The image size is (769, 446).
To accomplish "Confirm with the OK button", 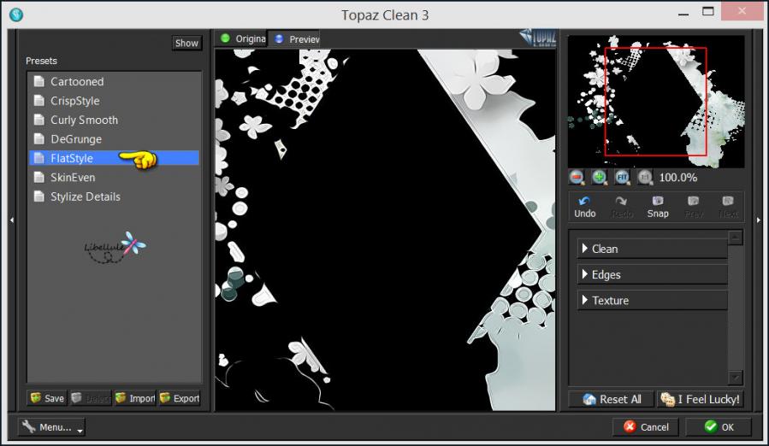I will click(x=719, y=427).
